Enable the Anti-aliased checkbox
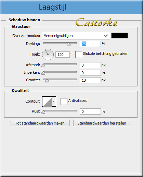The image size is (143, 177). 64,102
